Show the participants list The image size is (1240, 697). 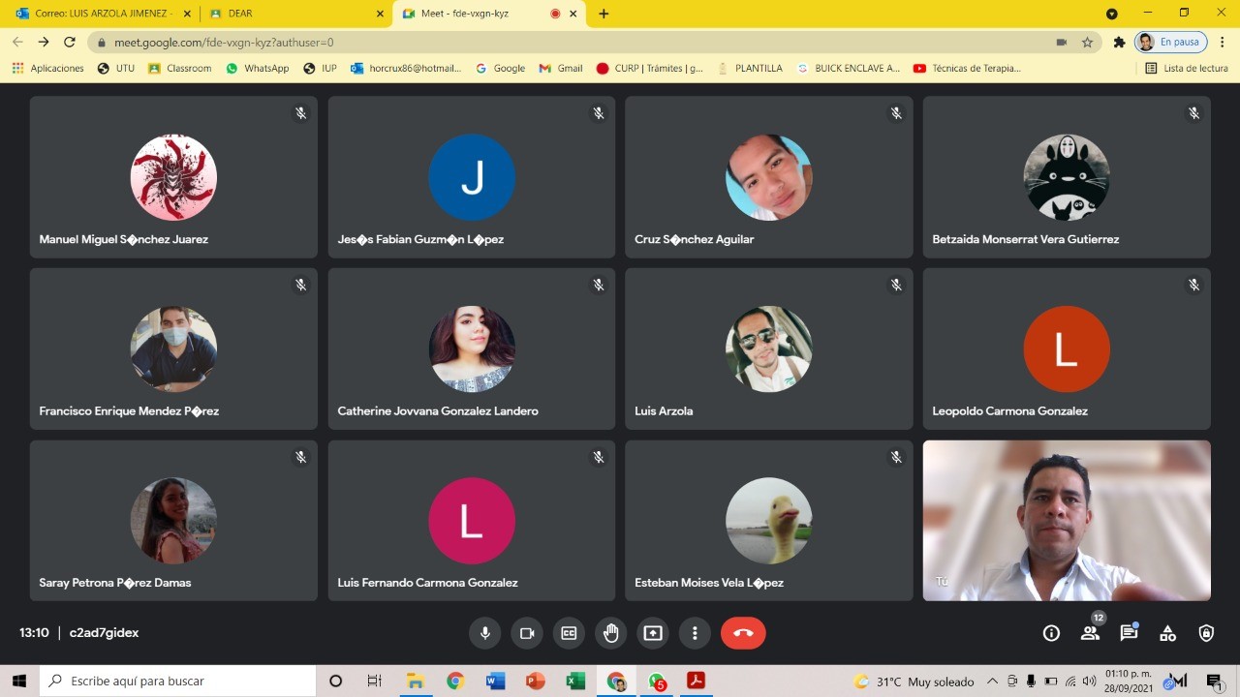tap(1090, 633)
